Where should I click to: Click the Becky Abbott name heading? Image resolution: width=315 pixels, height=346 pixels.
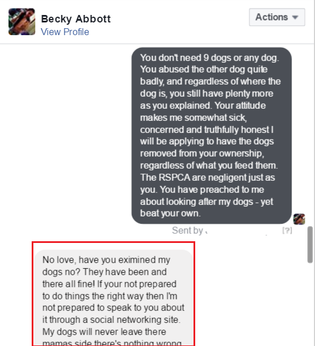click(76, 19)
